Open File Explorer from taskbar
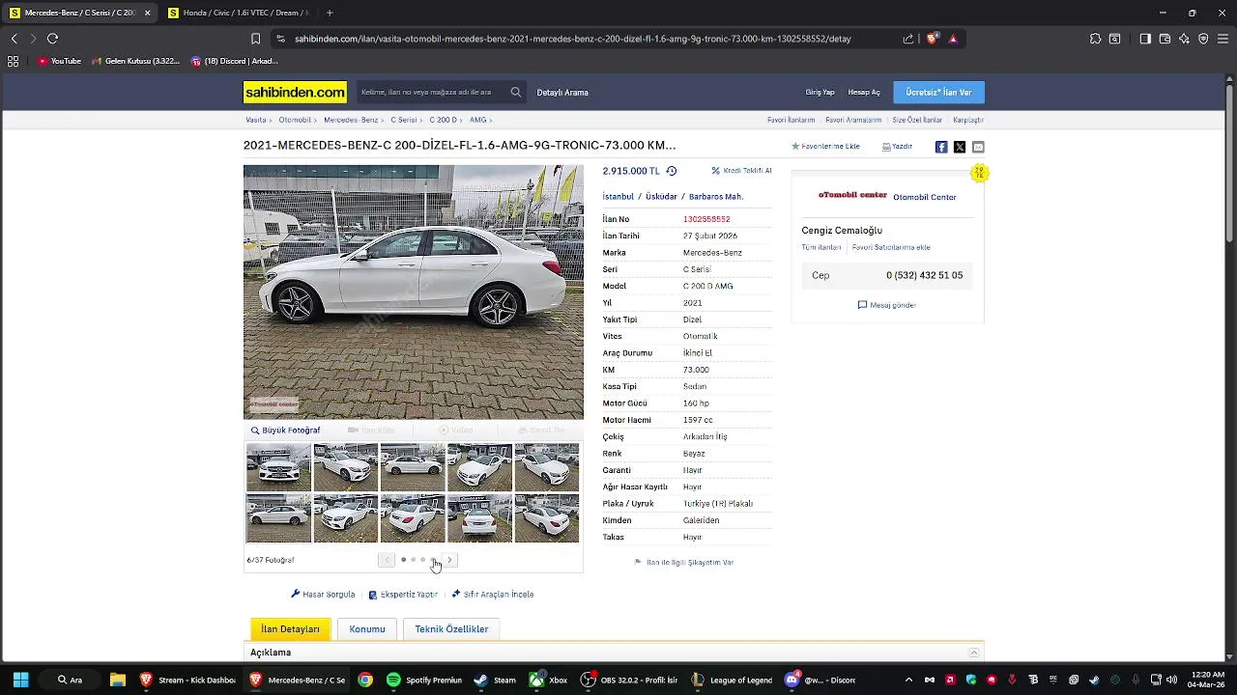 (x=117, y=680)
